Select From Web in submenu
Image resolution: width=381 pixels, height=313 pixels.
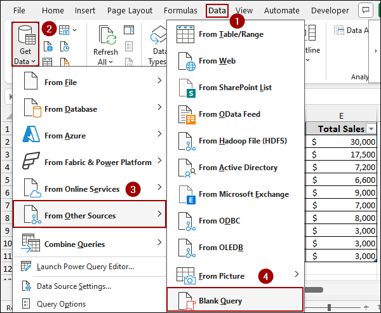pos(236,61)
